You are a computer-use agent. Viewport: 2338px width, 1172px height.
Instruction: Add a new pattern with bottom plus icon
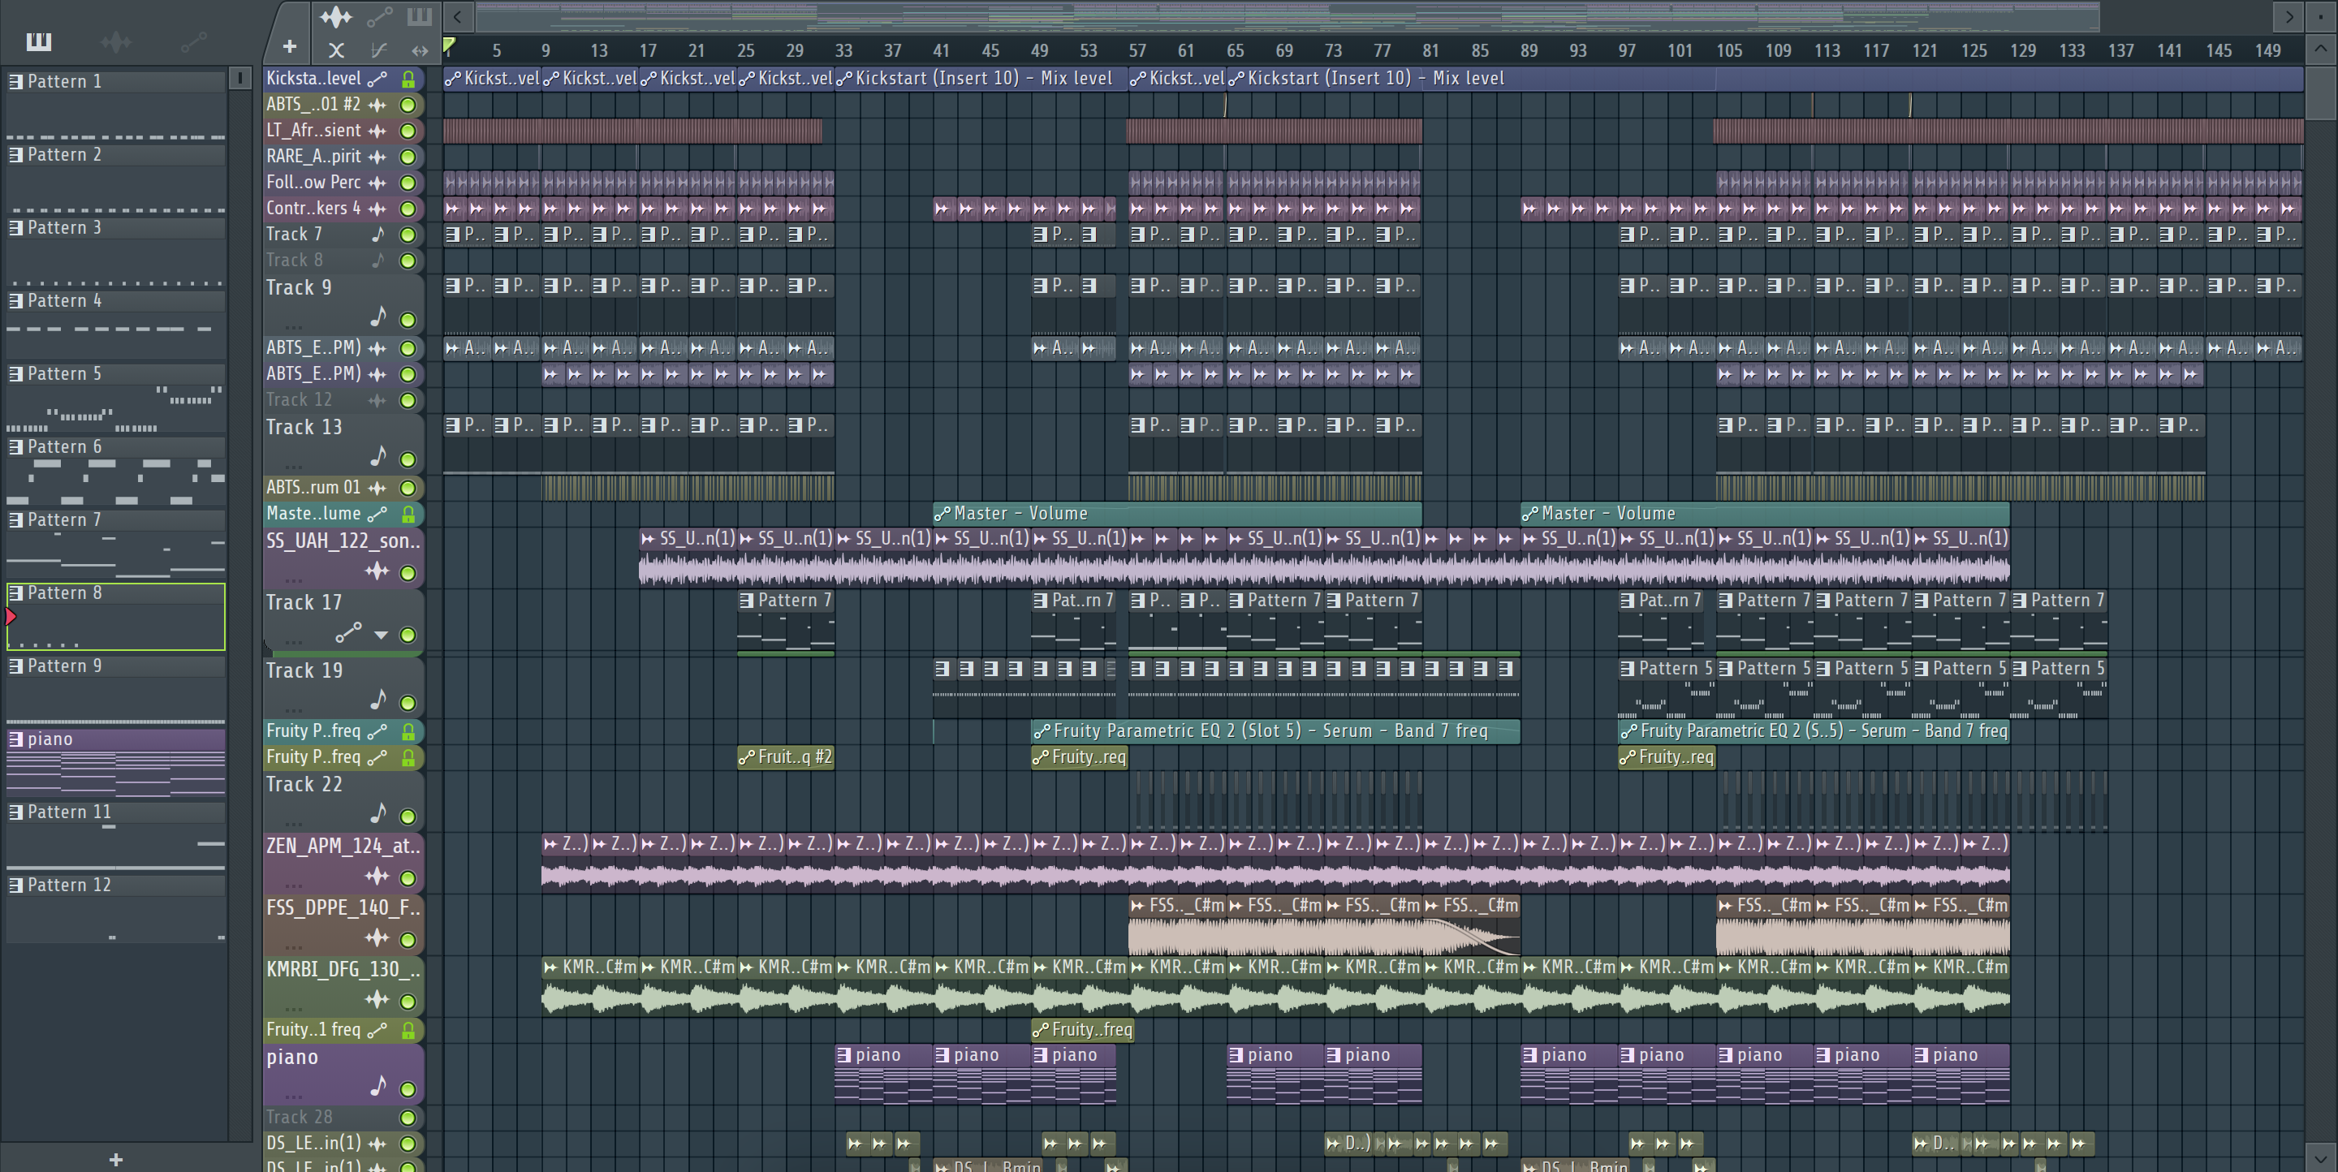click(115, 1159)
